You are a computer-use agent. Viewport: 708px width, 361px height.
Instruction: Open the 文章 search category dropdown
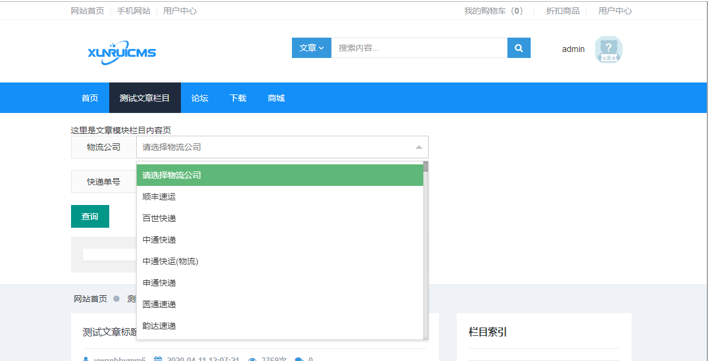click(x=312, y=48)
